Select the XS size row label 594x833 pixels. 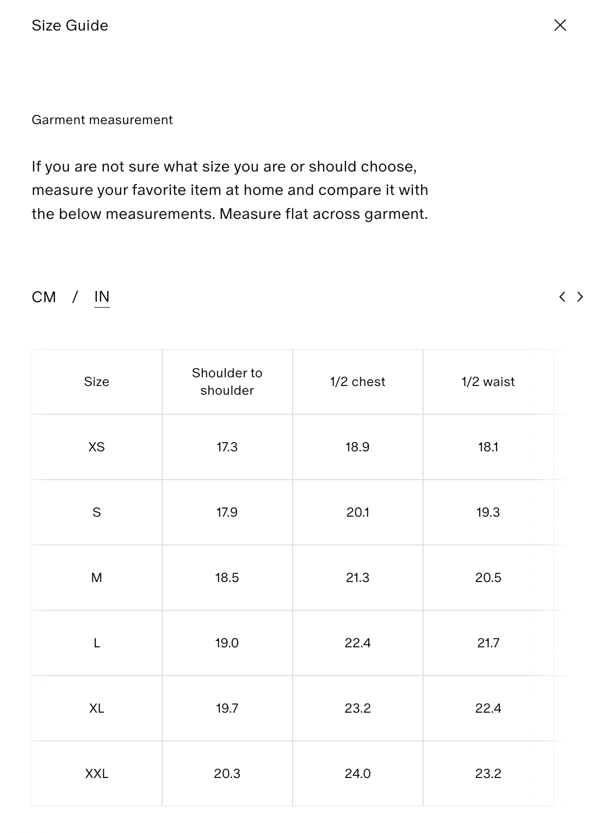point(97,447)
